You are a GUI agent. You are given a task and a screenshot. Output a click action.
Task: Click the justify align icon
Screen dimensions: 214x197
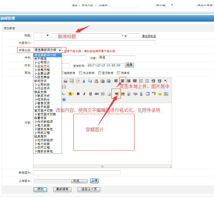(135, 81)
